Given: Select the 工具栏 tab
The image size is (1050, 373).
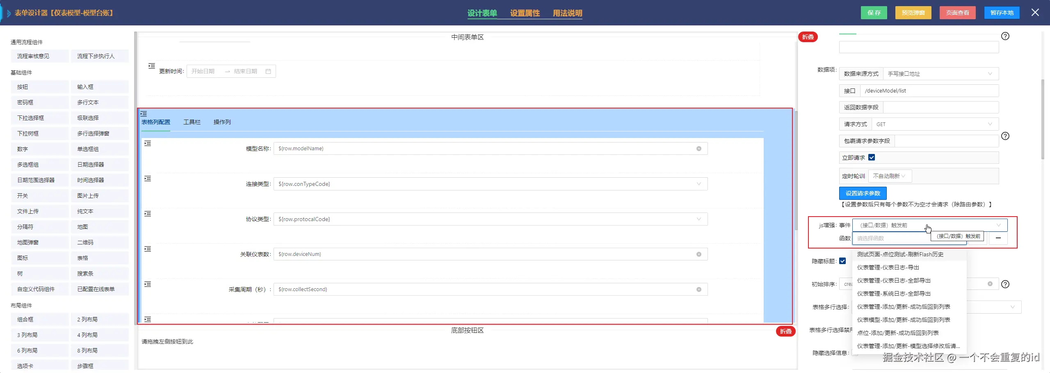Looking at the screenshot, I should 192,122.
